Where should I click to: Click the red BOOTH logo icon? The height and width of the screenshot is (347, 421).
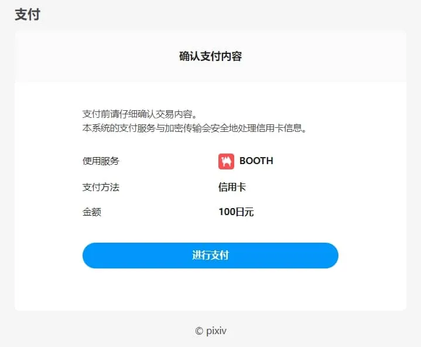click(226, 161)
